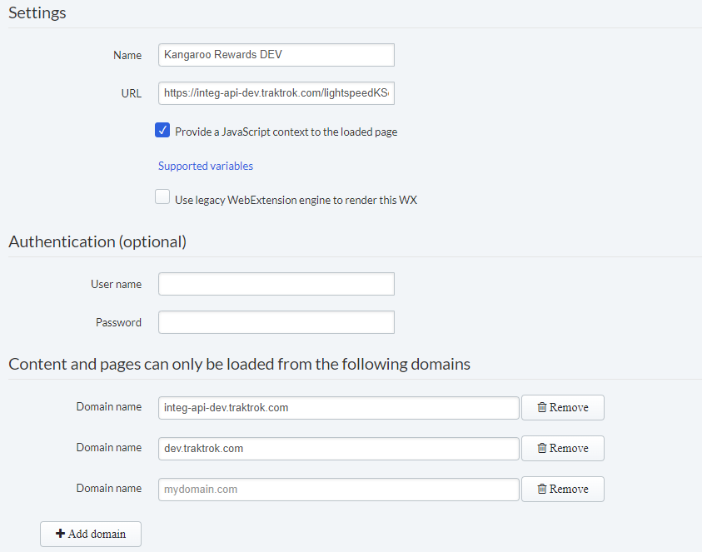Remove the dev.traktrok.com domain
Screen dimensions: 702x552
(563, 448)
